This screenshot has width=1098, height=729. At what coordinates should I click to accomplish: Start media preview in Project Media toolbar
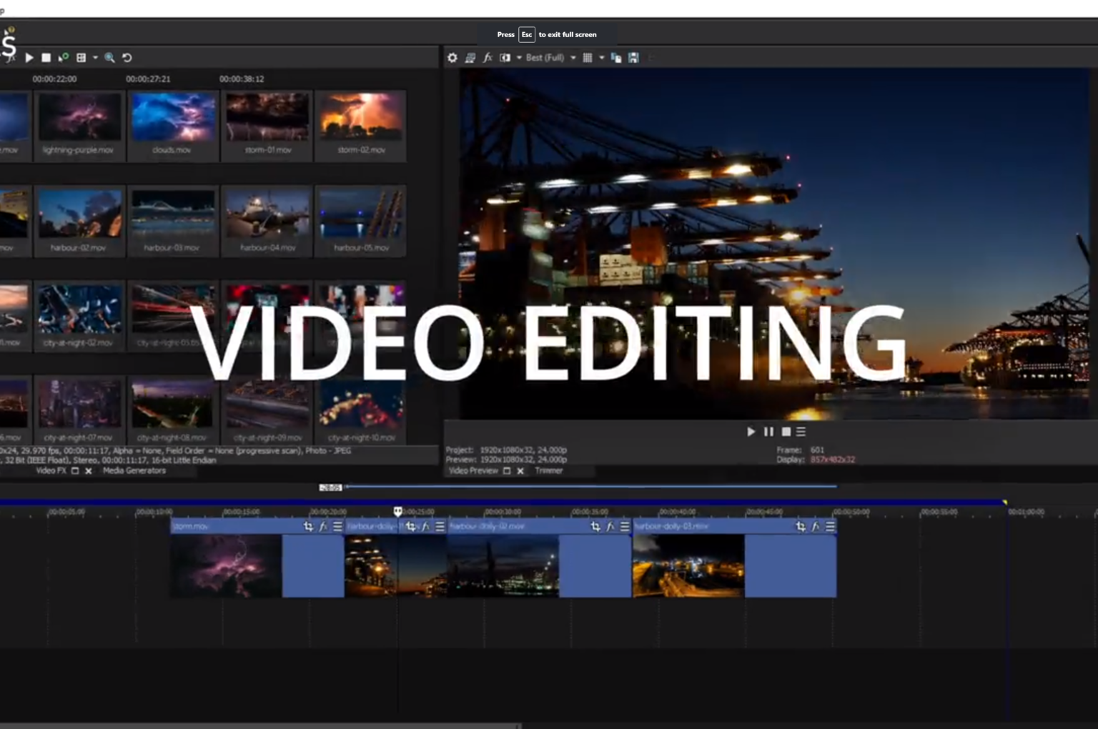point(29,58)
